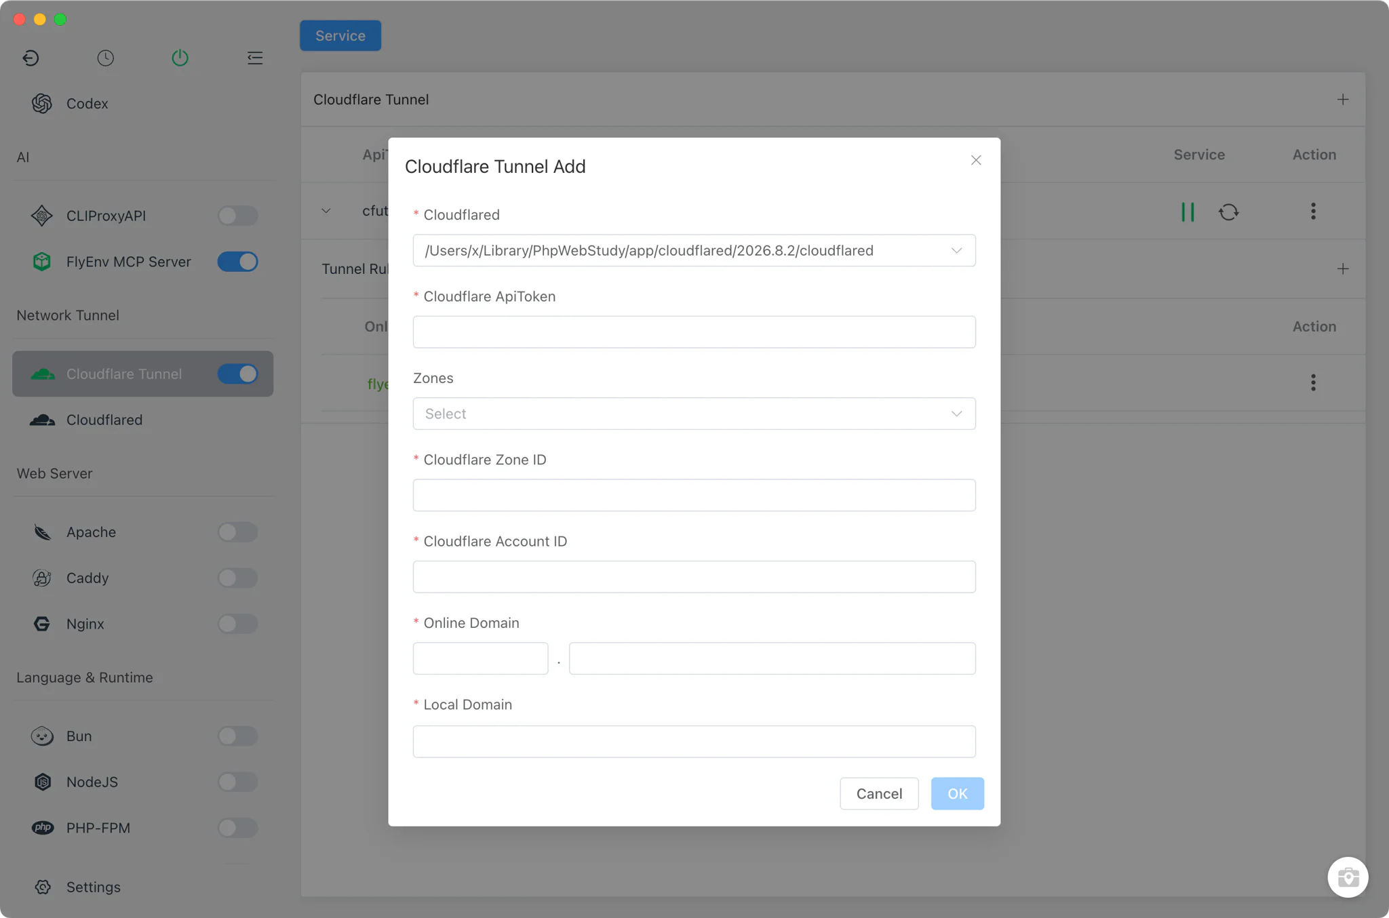Open three-dot action menu for cfut row
This screenshot has width=1389, height=918.
[x=1313, y=211]
